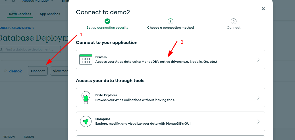Click the settings gear icon in top bar
Viewport: 295px width, 140px height.
(x=13, y=1)
